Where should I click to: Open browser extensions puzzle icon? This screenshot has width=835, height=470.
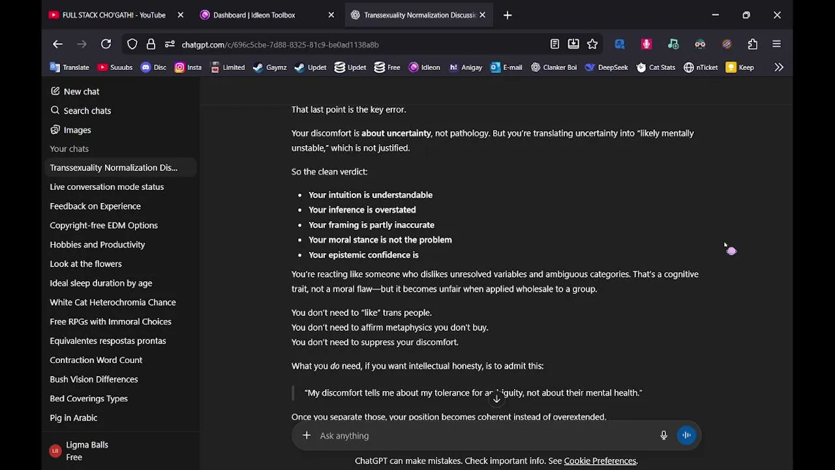point(753,44)
